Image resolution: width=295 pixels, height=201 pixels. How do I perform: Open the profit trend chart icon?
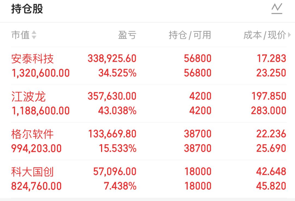point(276,9)
